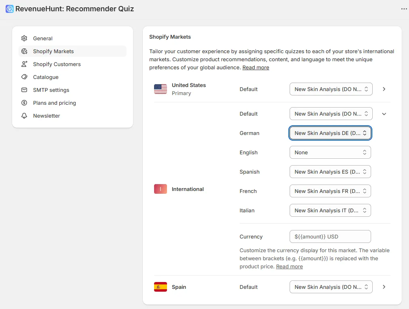Click the RevenueHunt app logo icon
Screen dimensions: 409x309
(10, 9)
